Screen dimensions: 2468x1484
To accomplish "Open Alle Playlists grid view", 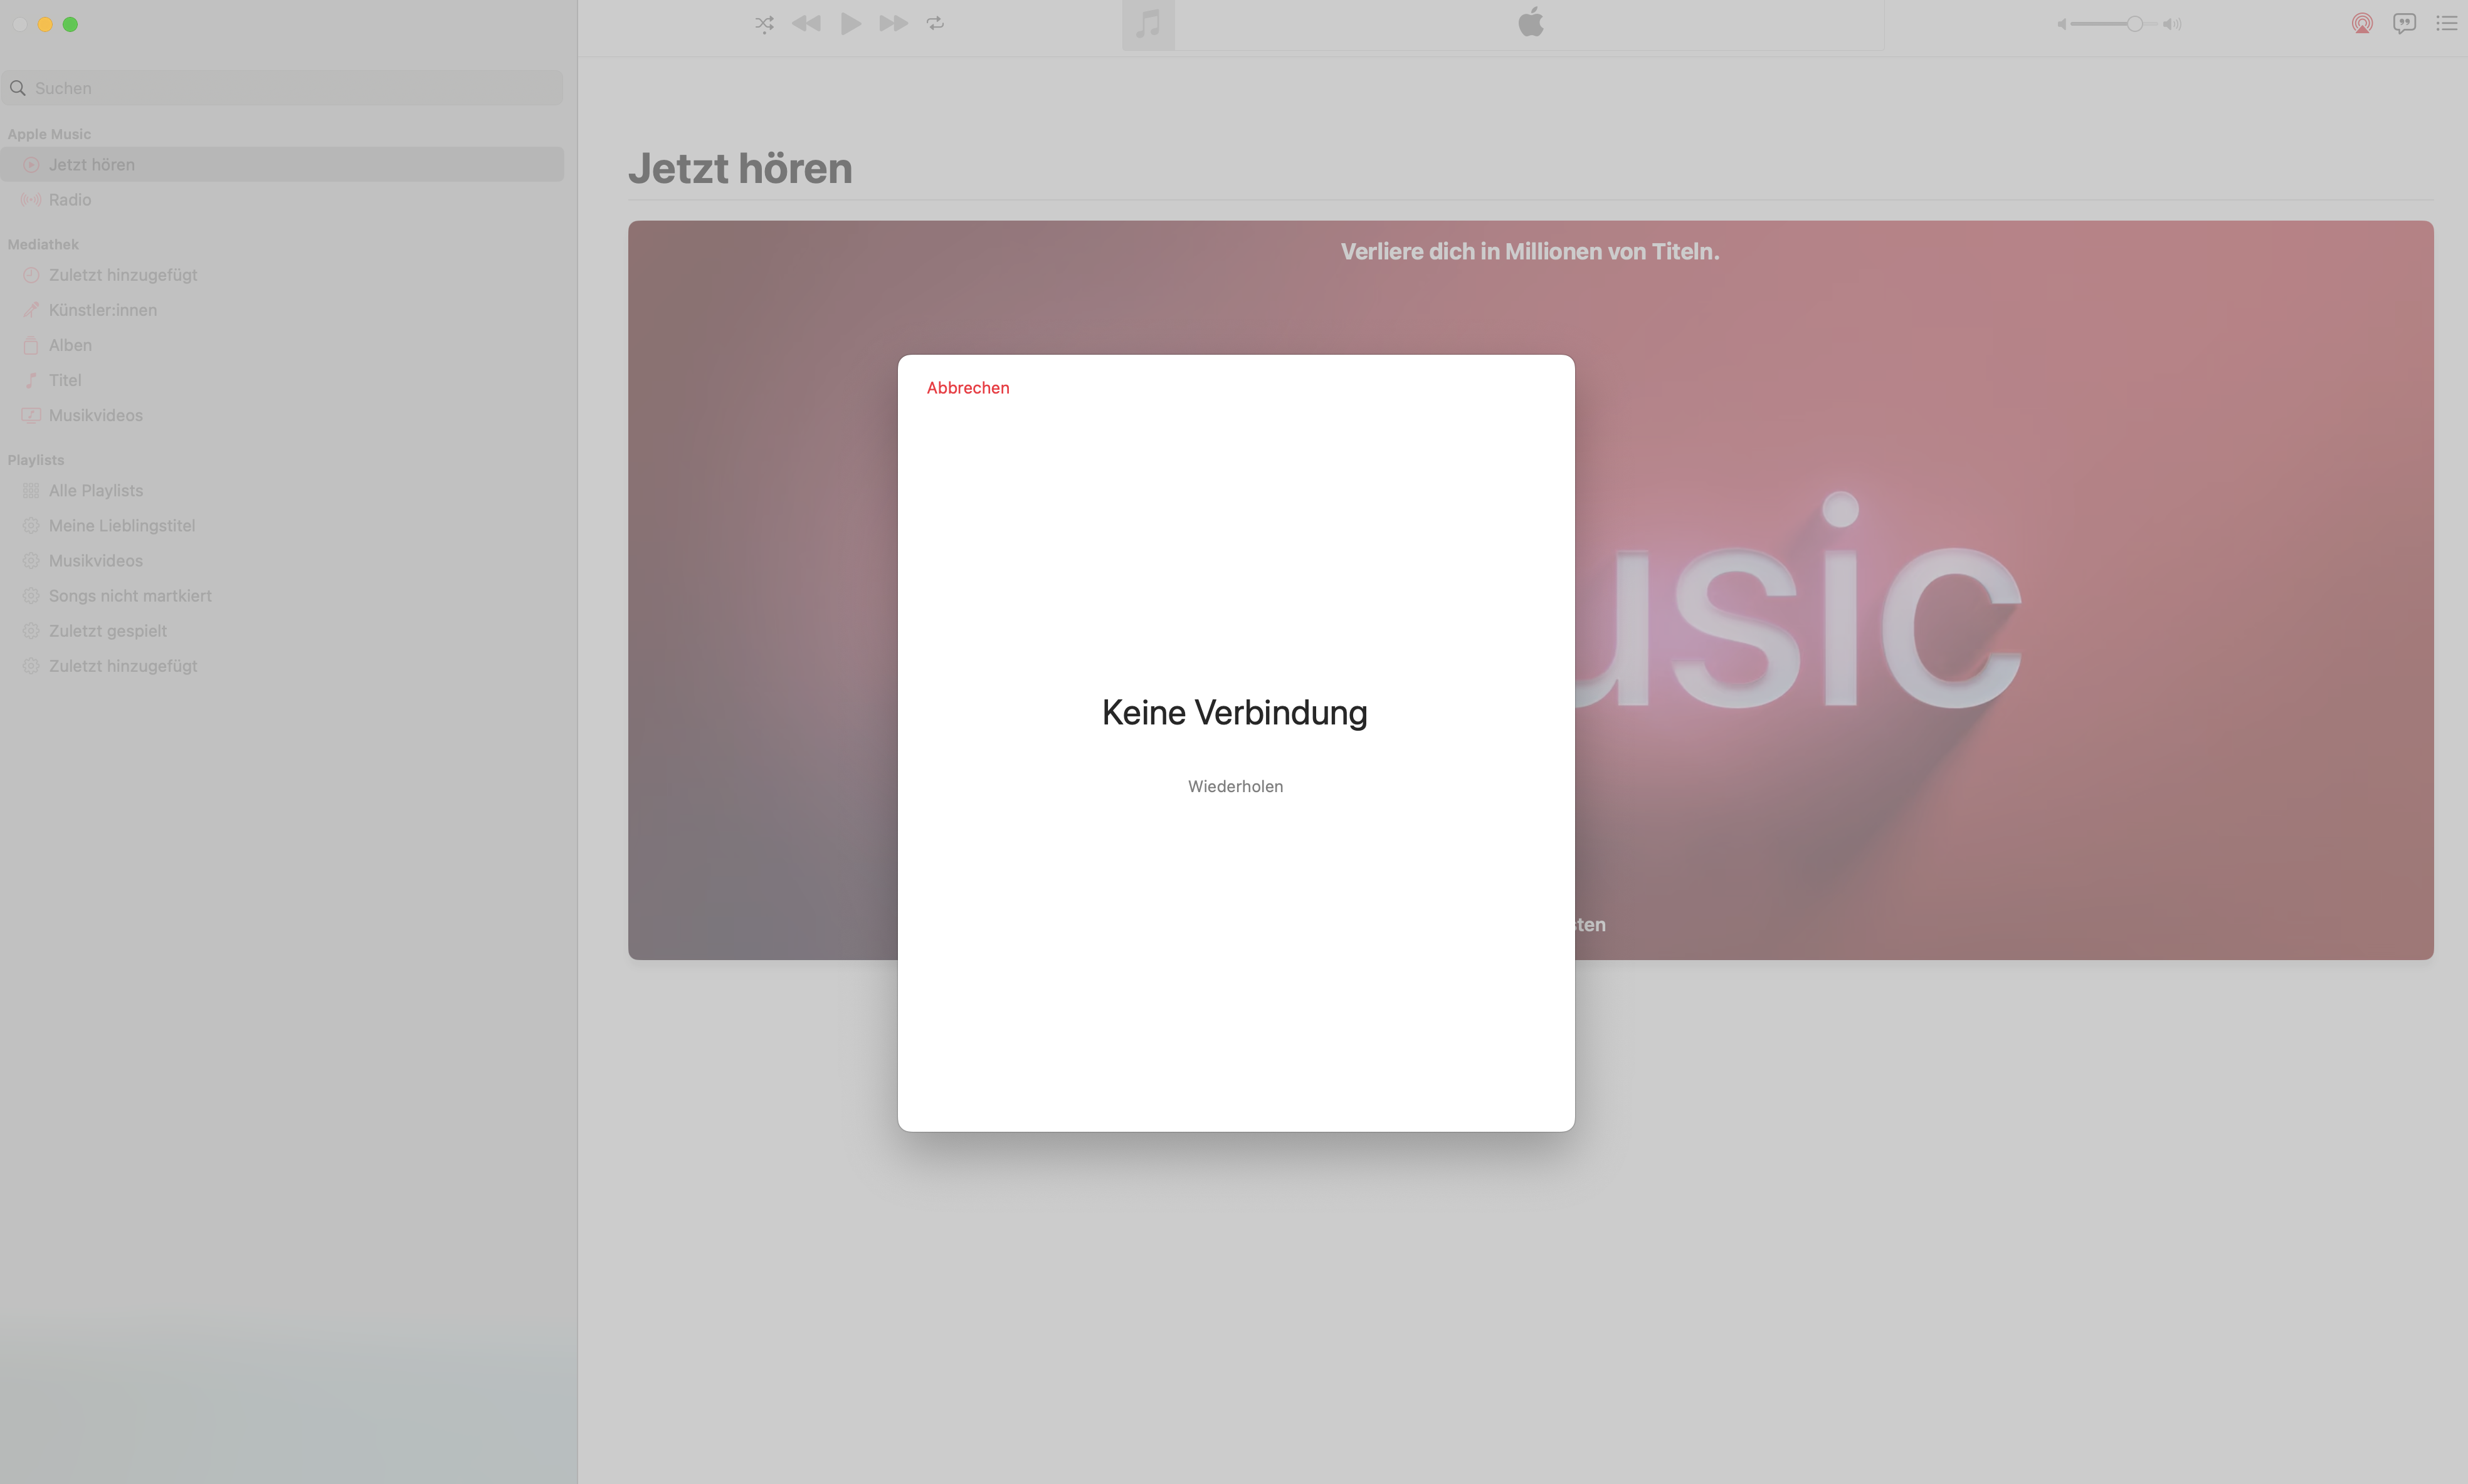I will (95, 491).
